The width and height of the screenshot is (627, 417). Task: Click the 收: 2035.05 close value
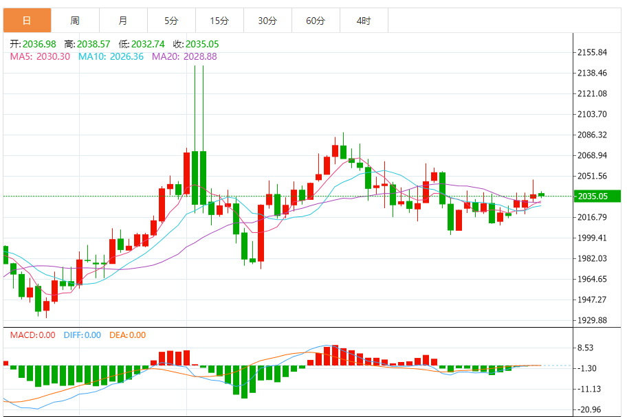coord(196,44)
